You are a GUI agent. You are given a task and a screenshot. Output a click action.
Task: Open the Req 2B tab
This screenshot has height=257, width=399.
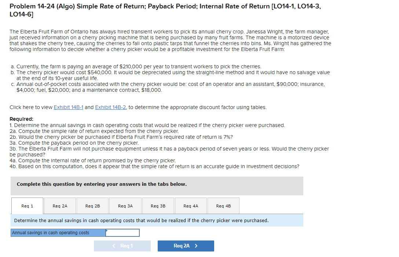tap(92, 206)
